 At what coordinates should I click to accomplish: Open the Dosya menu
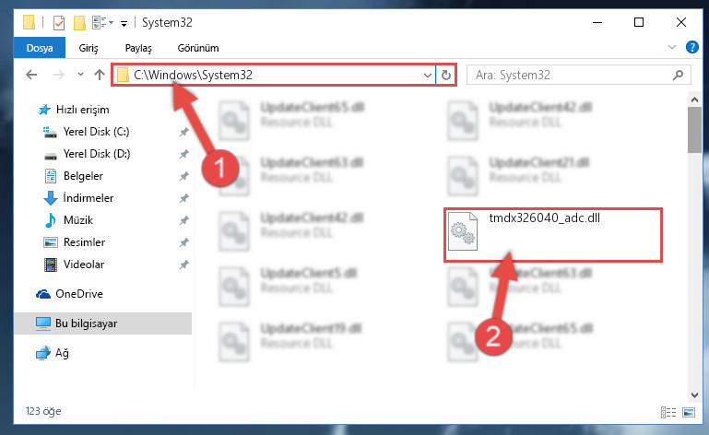40,48
